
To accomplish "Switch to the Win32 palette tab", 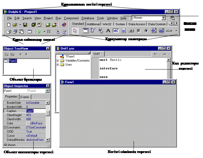I will pyautogui.click(x=107, y=24).
